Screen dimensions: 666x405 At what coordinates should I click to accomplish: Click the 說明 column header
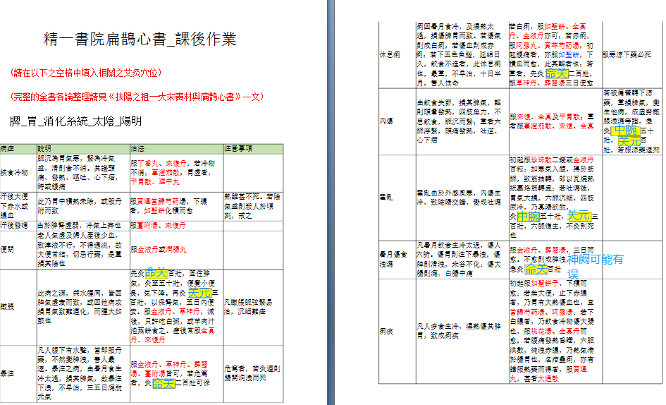point(84,148)
